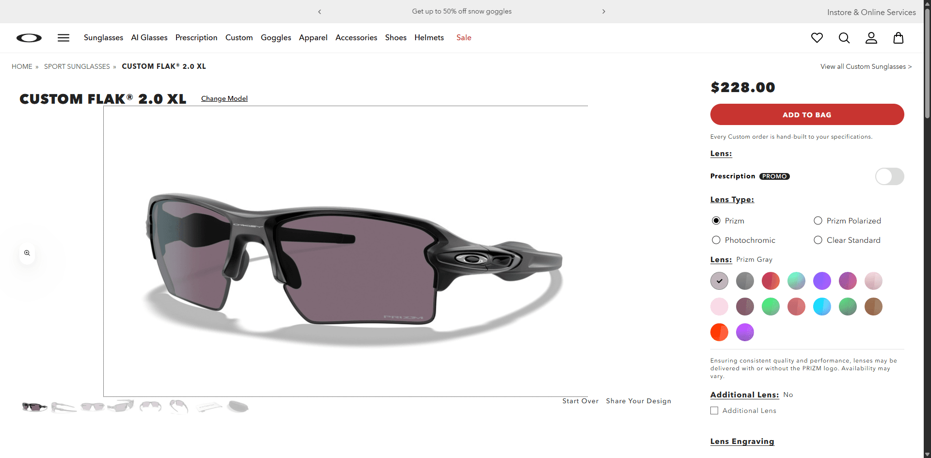Image resolution: width=931 pixels, height=458 pixels.
Task: Check the Additional Lens checkbox
Action: coord(714,411)
